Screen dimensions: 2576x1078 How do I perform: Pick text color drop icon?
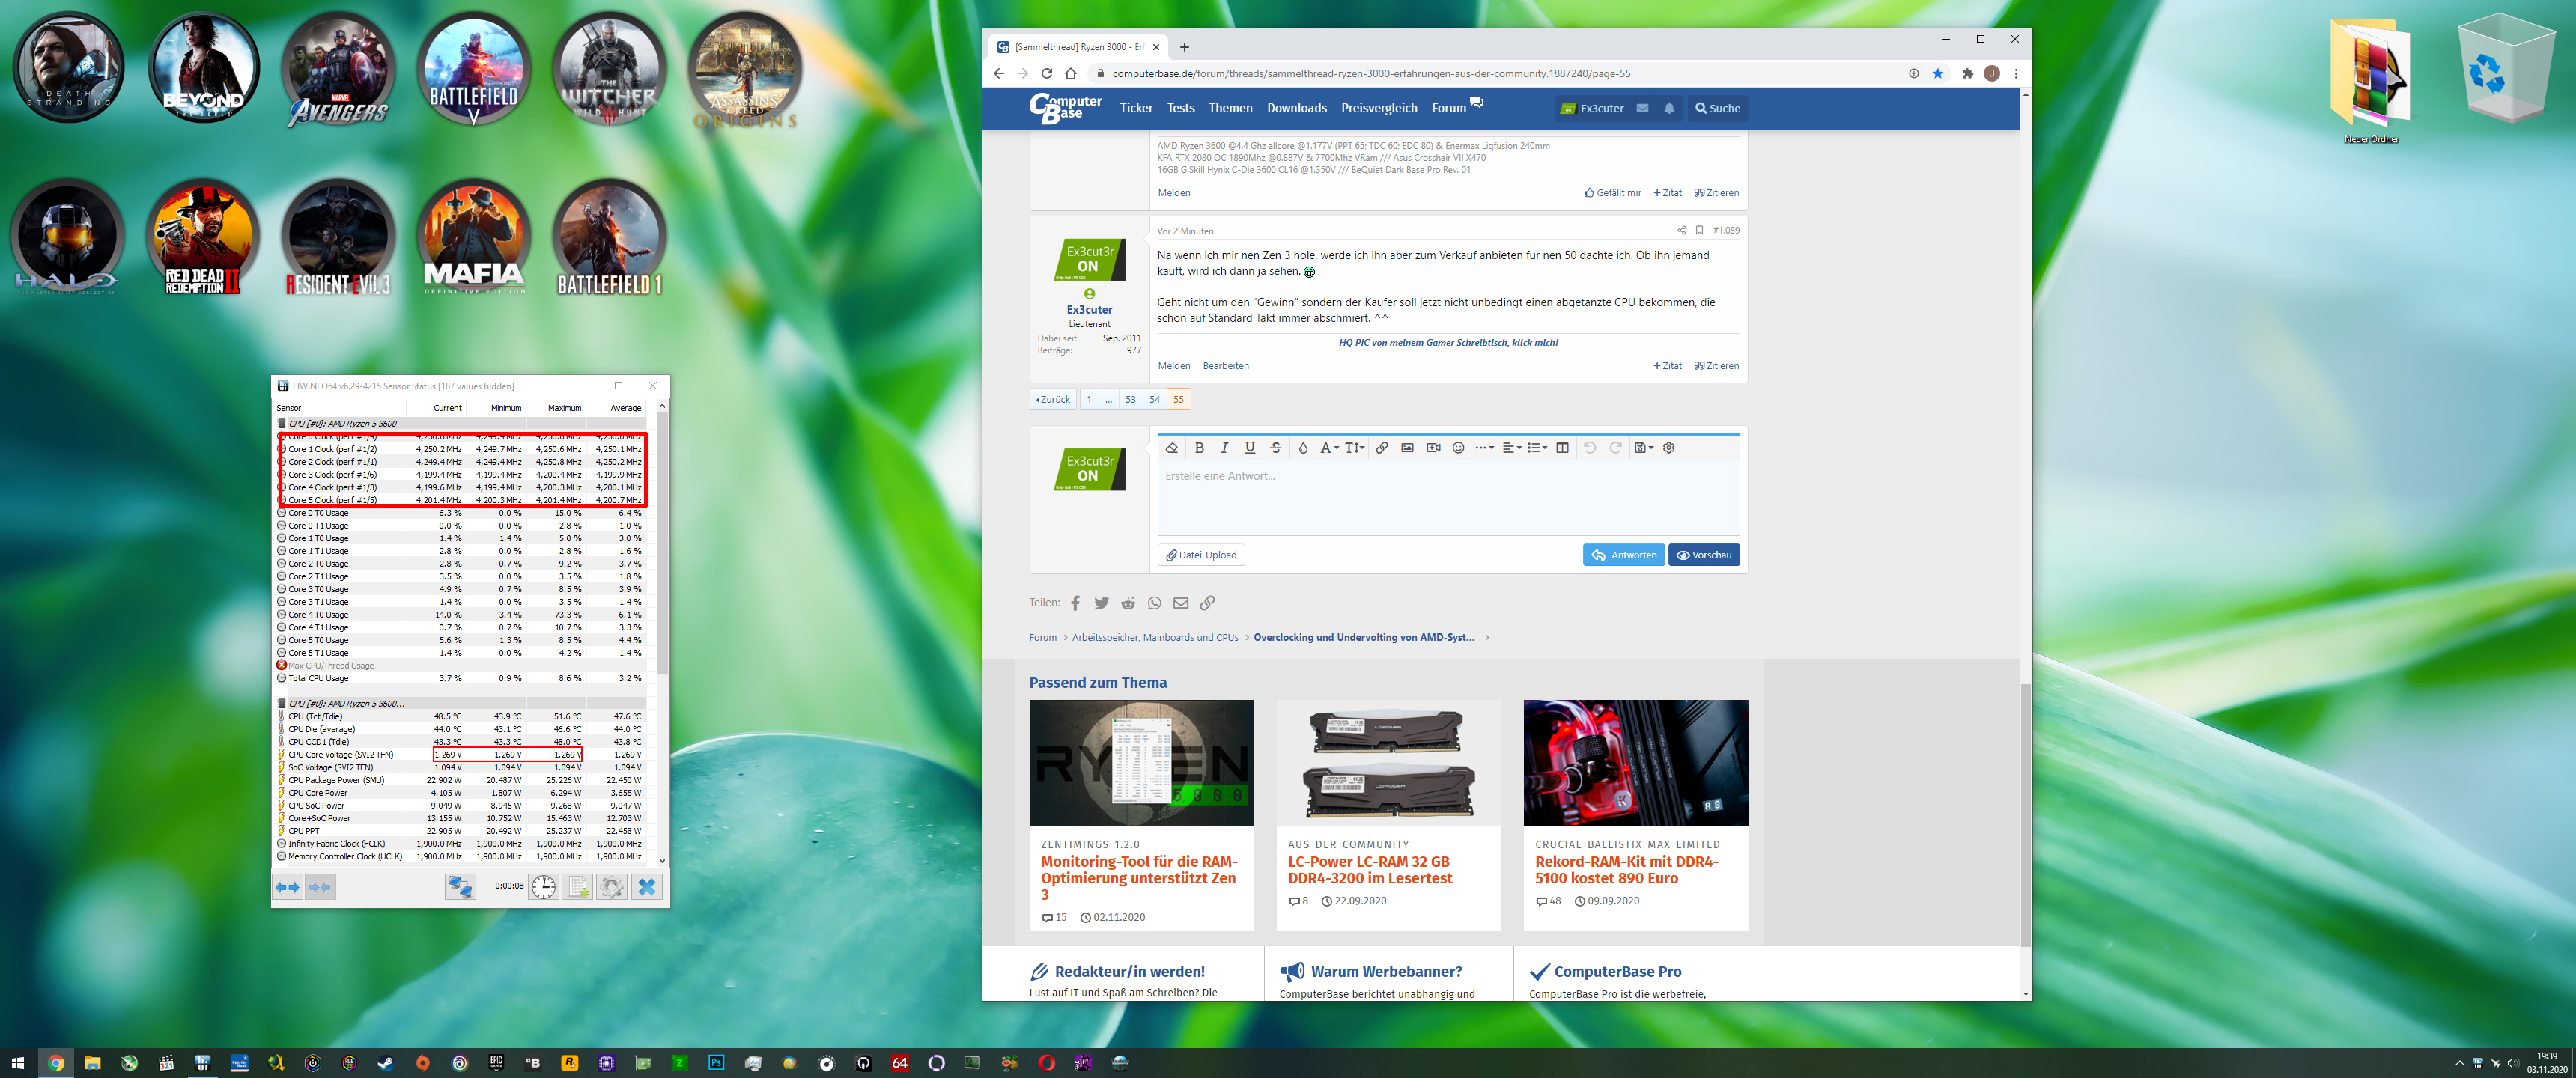1302,448
